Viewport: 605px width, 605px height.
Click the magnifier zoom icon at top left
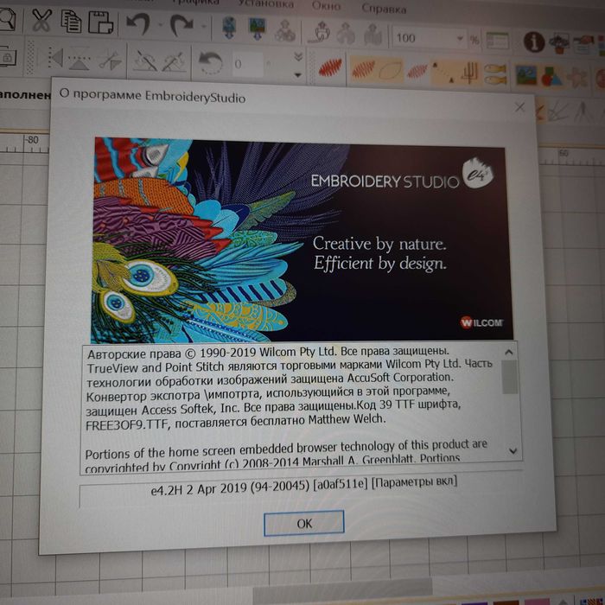(7, 18)
